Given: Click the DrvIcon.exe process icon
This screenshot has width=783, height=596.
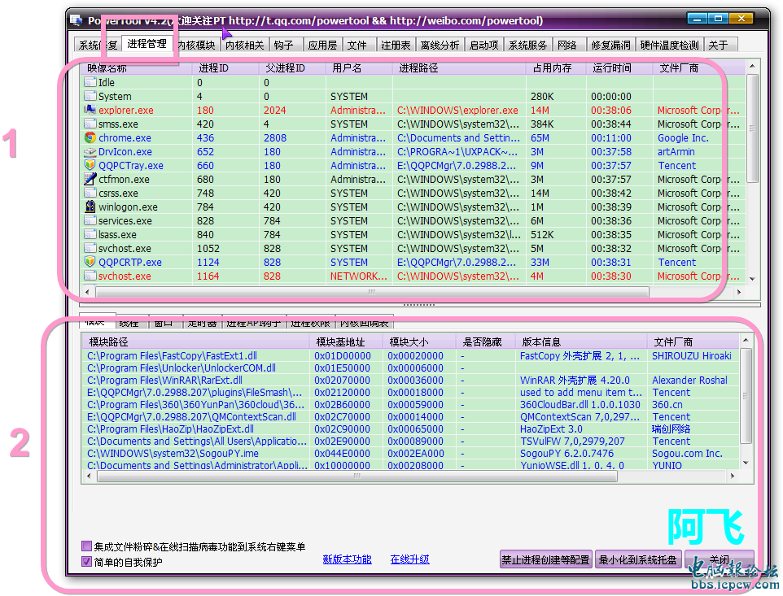Looking at the screenshot, I should [90, 151].
